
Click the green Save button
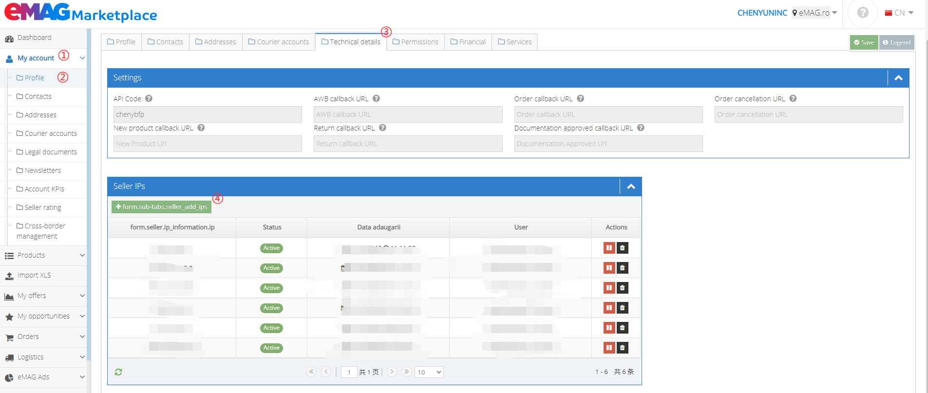point(864,42)
